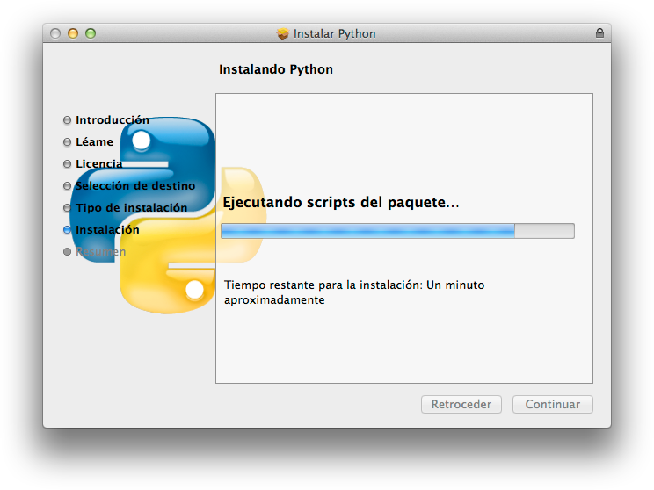Click the Selección de destino label
This screenshot has height=490, width=654.
coord(135,186)
